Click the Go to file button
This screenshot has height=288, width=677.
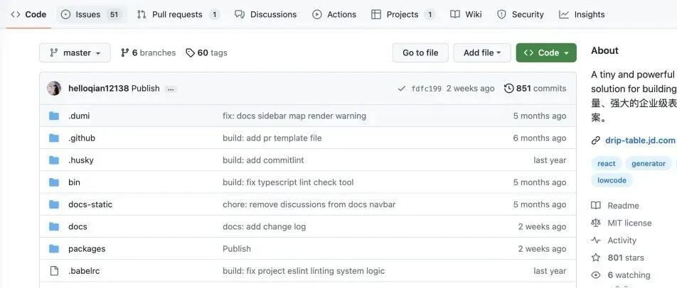pos(420,52)
